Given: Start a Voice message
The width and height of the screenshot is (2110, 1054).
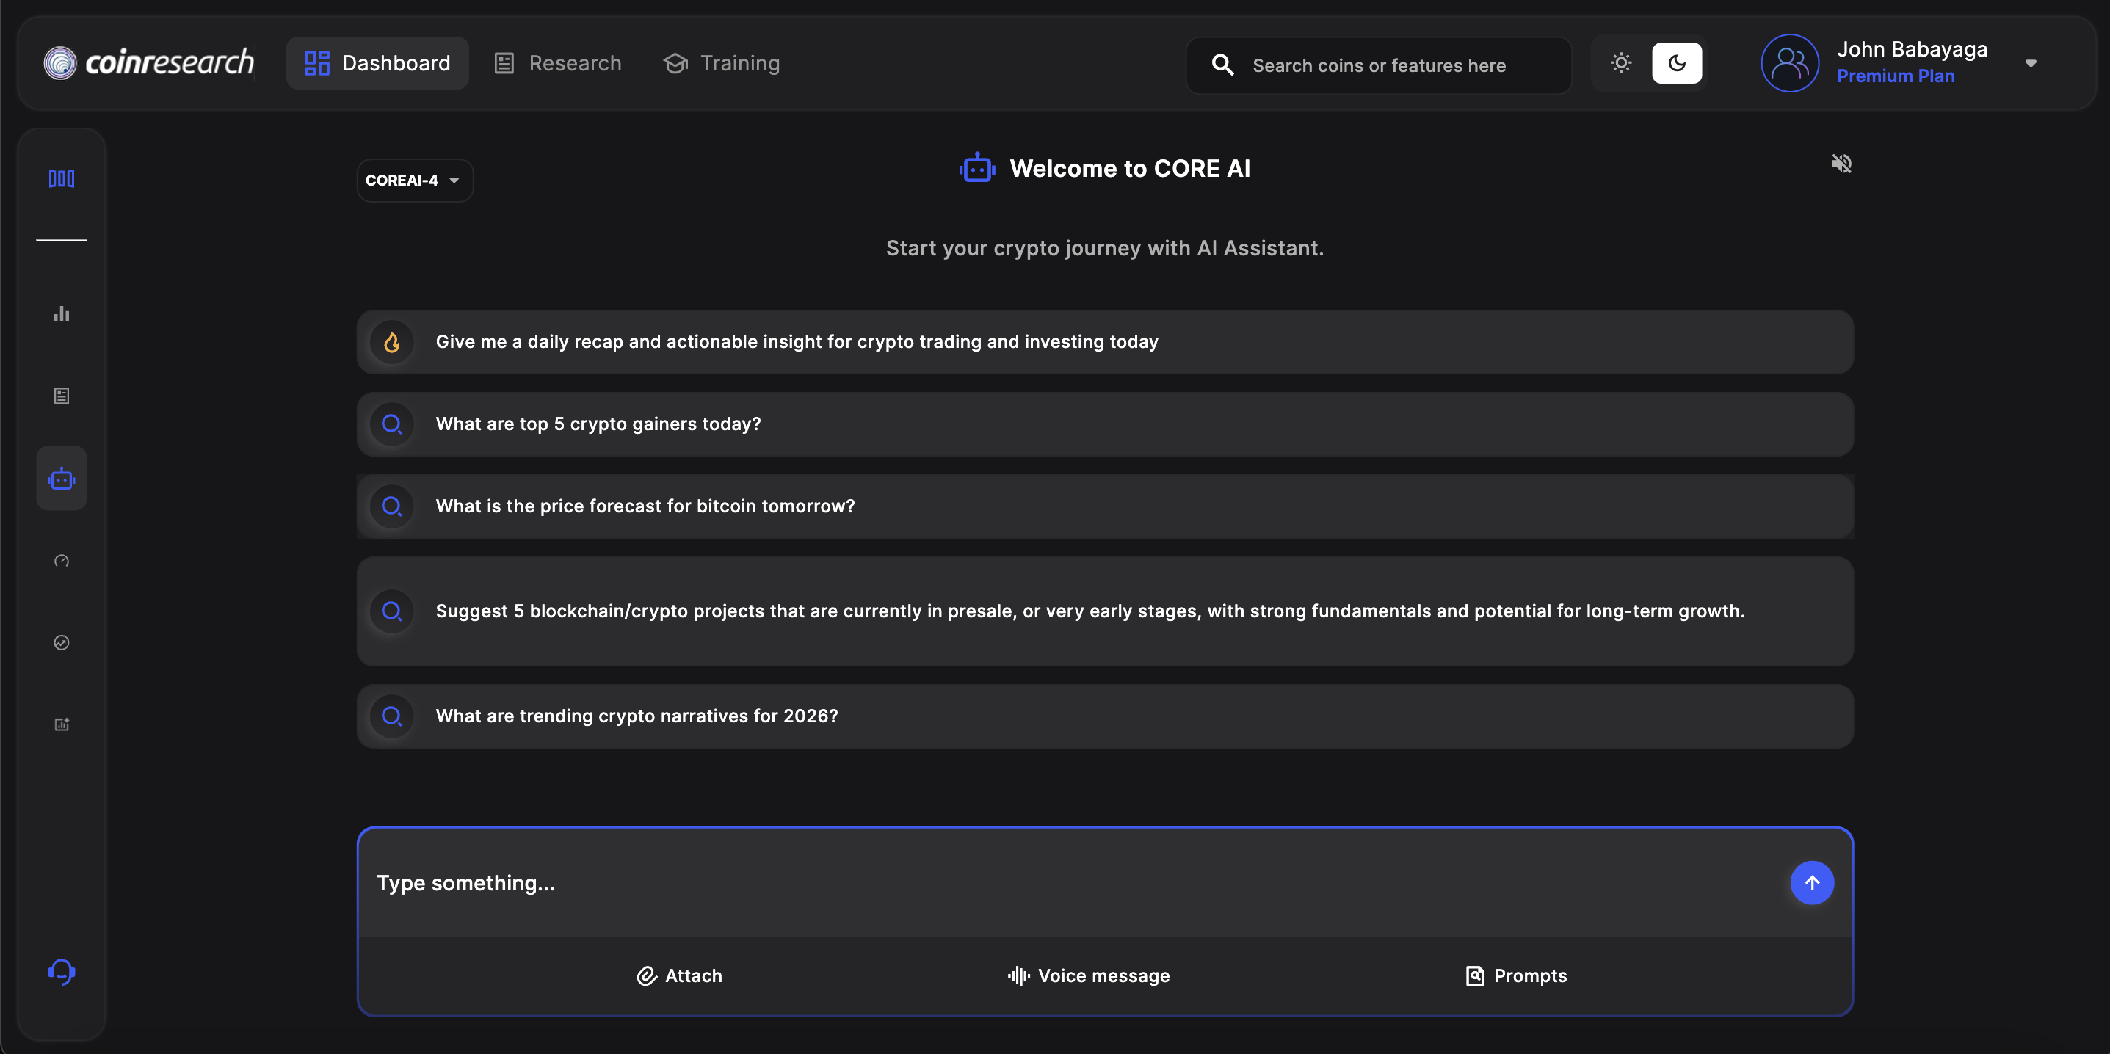Looking at the screenshot, I should [1089, 975].
